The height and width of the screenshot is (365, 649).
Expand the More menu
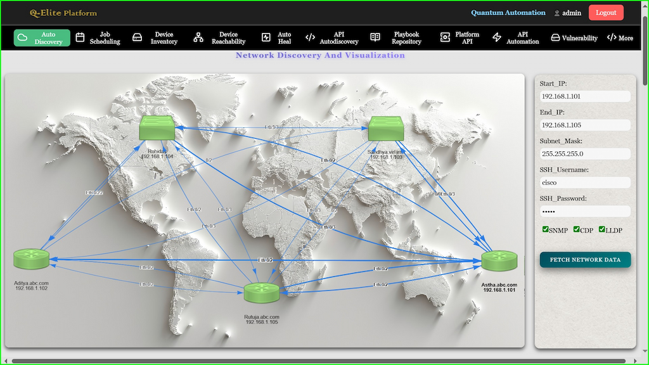620,38
